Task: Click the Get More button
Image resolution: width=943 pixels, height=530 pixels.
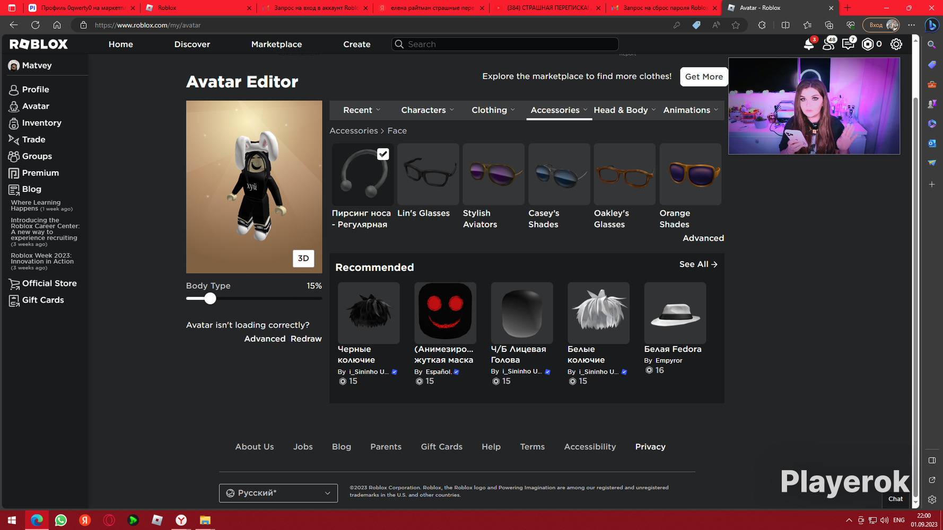Action: click(704, 77)
